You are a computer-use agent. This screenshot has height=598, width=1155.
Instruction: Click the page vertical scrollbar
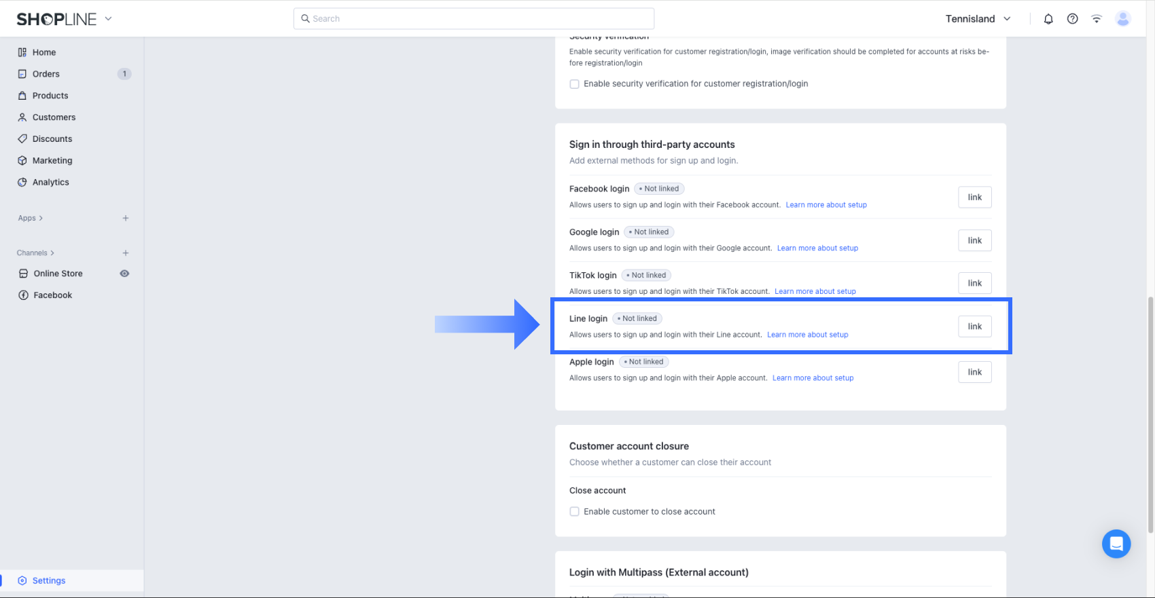pyautogui.click(x=1150, y=414)
